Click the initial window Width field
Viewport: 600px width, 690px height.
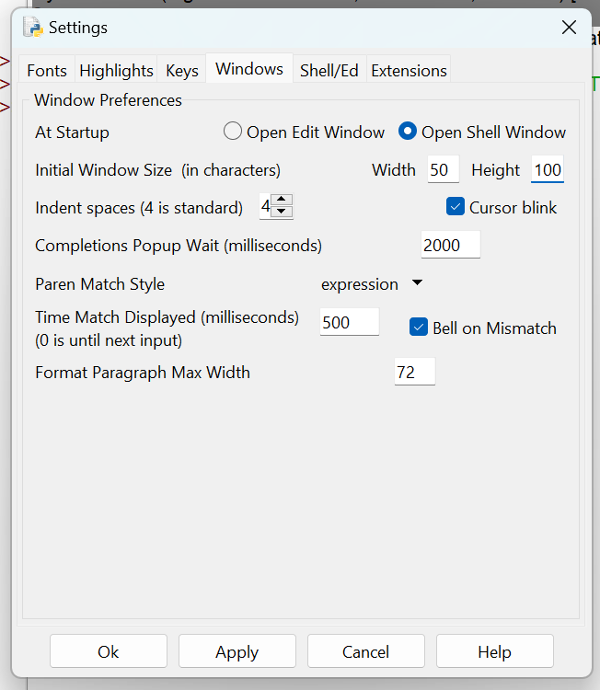click(444, 170)
